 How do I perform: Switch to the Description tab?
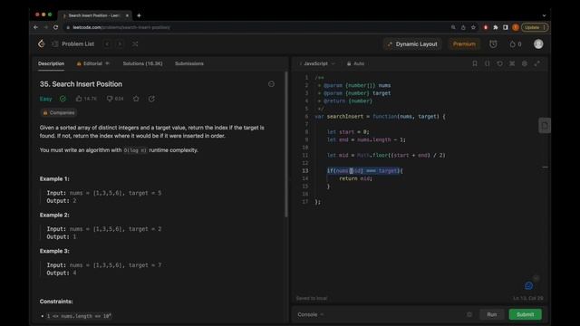(51, 63)
